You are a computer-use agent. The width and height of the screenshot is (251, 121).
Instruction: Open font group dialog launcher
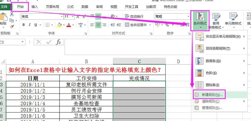pyautogui.click(x=86, y=34)
